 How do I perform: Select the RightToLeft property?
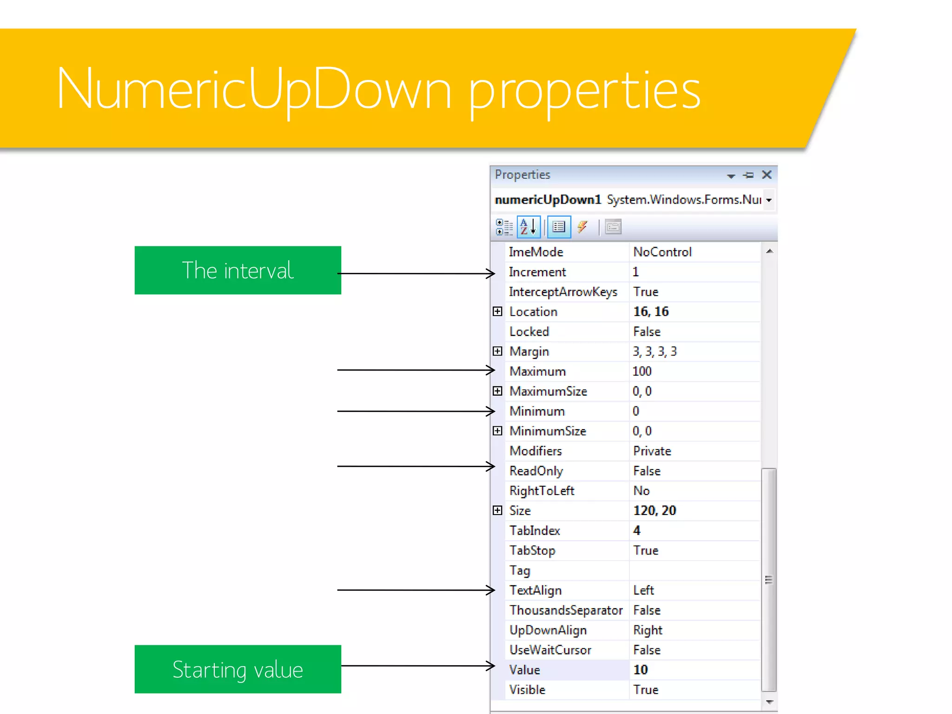coord(542,491)
